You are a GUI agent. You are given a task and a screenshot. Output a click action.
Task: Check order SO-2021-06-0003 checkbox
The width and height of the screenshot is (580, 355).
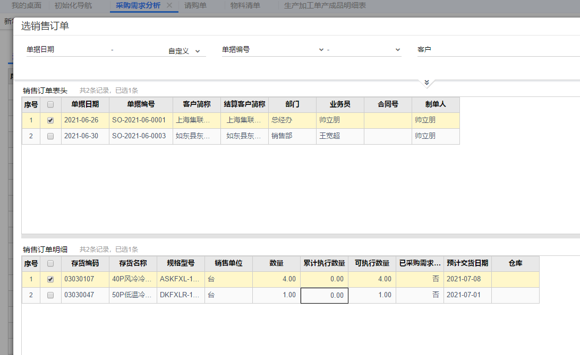pos(50,136)
